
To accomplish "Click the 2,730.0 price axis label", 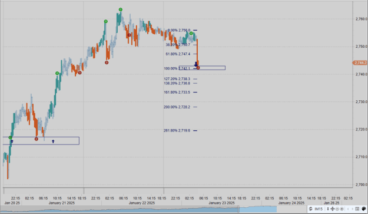I will click(x=361, y=102).
